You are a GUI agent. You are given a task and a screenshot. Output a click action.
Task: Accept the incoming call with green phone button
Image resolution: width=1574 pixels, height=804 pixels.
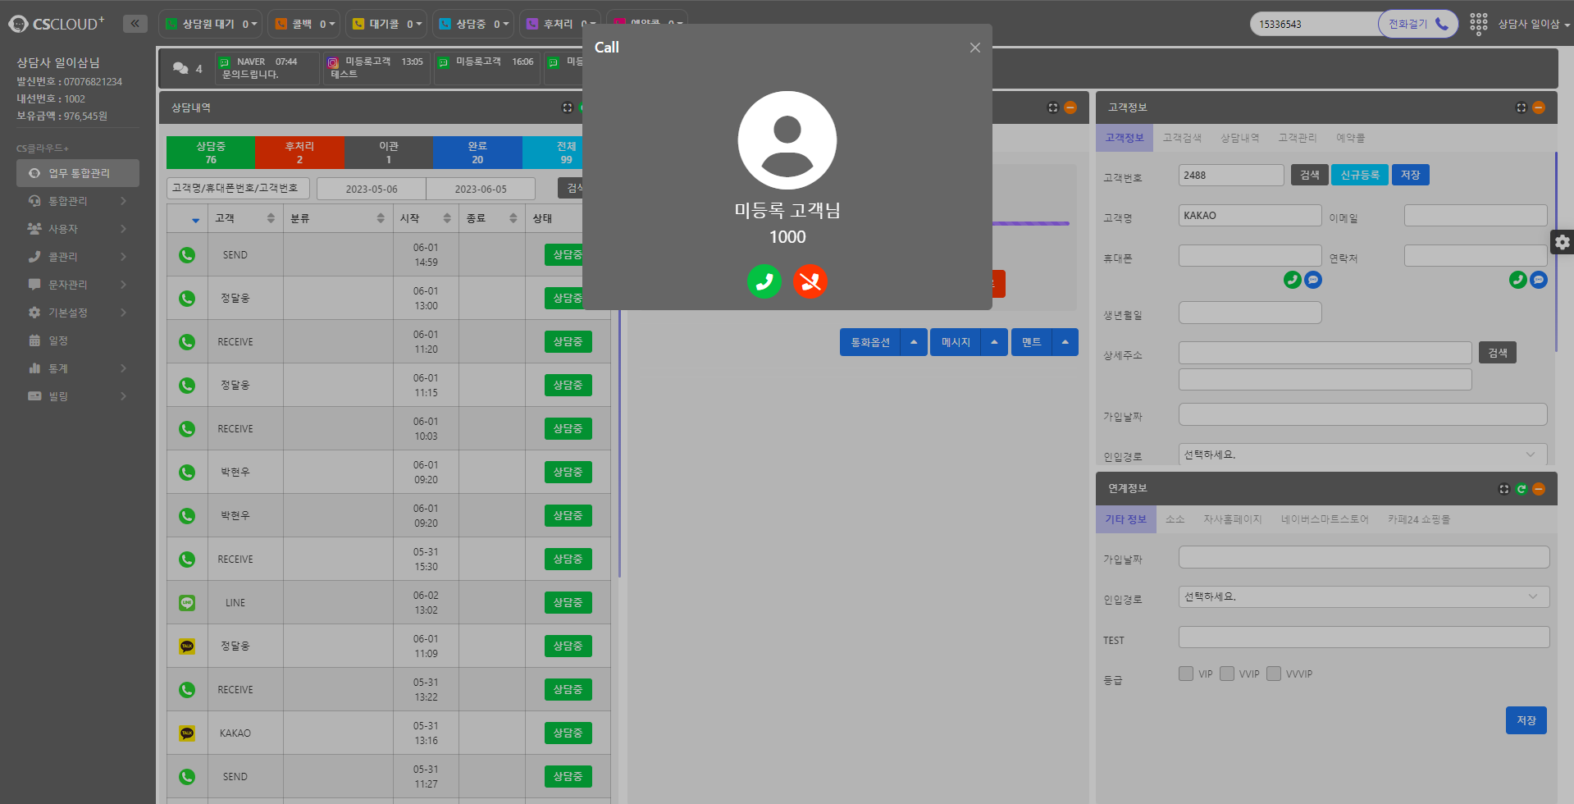(764, 281)
